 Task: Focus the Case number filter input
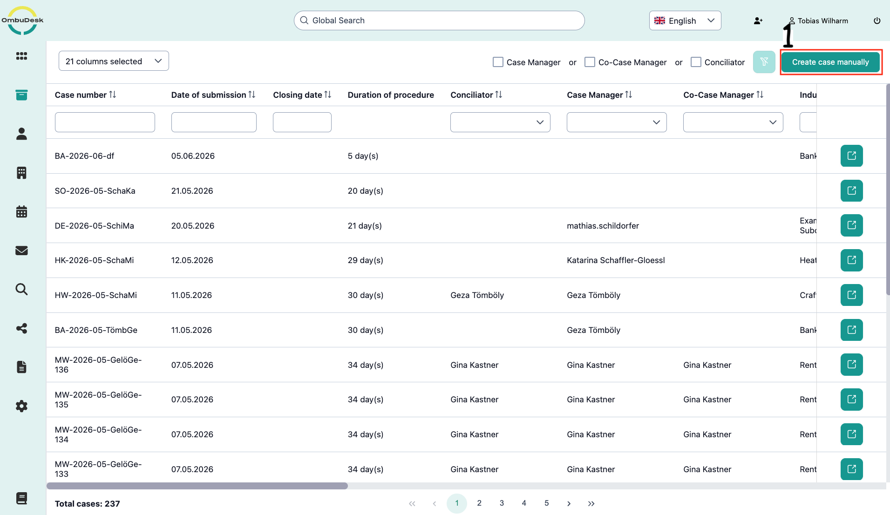[x=105, y=122]
